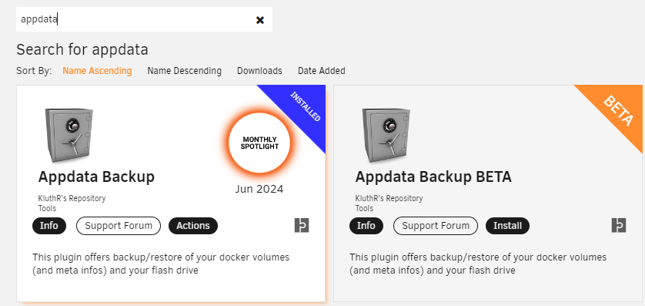Image resolution: width=645 pixels, height=306 pixels.
Task: Click plugin type icon on BETA card
Action: click(619, 226)
